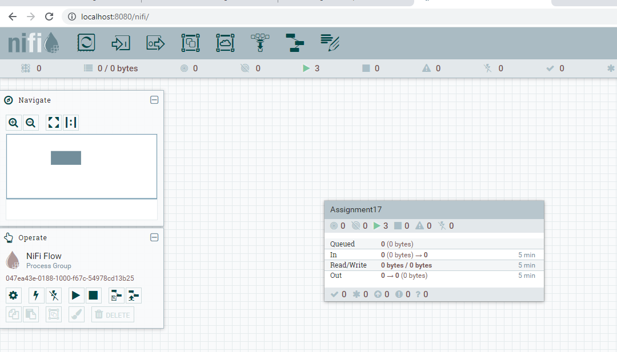Click the Out row in Assignment17

click(x=434, y=276)
